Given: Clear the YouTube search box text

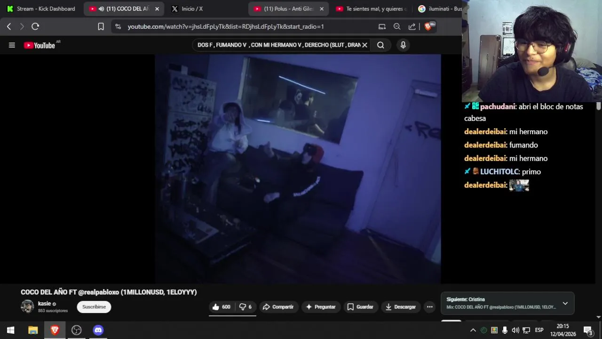Looking at the screenshot, I should pos(364,45).
